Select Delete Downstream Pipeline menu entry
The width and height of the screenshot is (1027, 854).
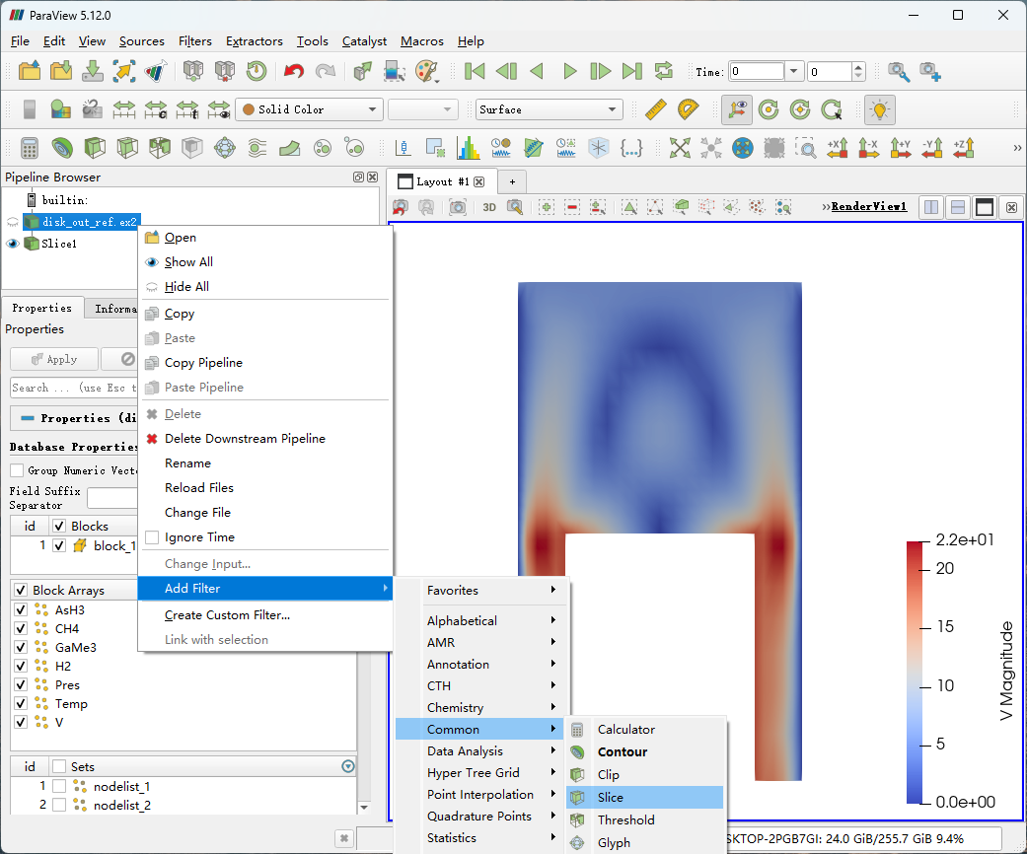(244, 439)
